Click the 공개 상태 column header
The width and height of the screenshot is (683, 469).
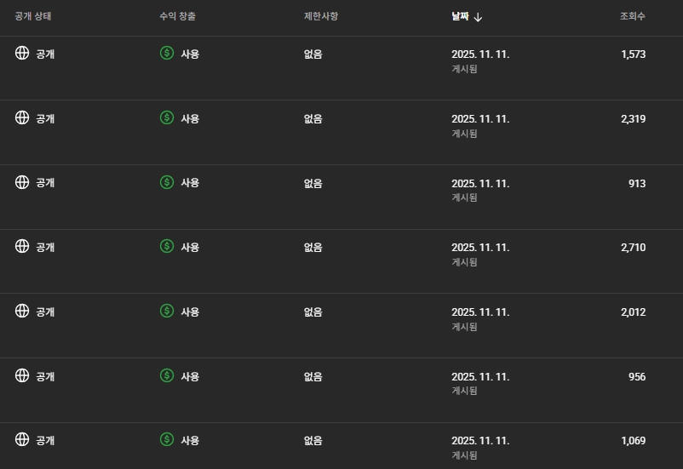[33, 17]
